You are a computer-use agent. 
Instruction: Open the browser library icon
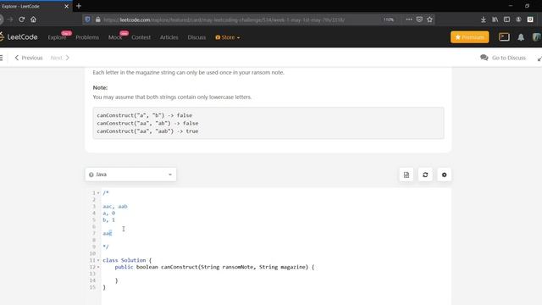[x=495, y=19]
